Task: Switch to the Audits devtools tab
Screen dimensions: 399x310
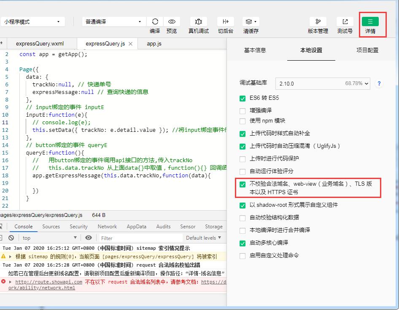Action: click(x=163, y=227)
